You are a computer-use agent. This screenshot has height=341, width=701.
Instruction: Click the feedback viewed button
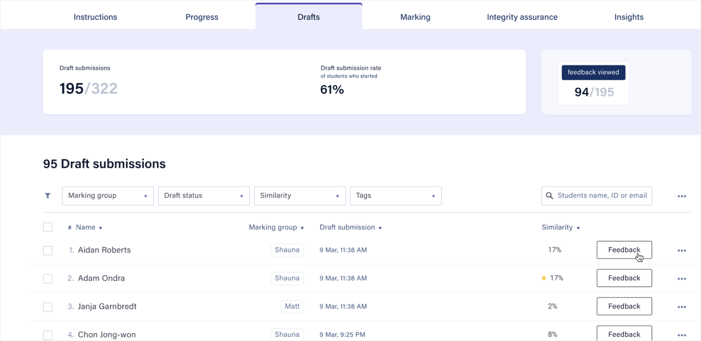(x=593, y=72)
